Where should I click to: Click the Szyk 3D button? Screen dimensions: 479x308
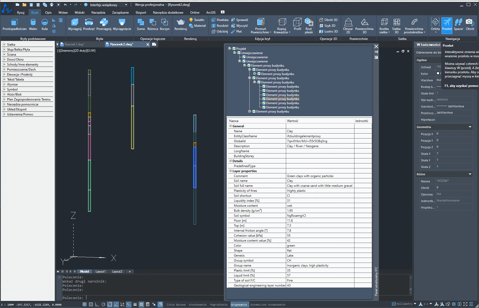327,25
